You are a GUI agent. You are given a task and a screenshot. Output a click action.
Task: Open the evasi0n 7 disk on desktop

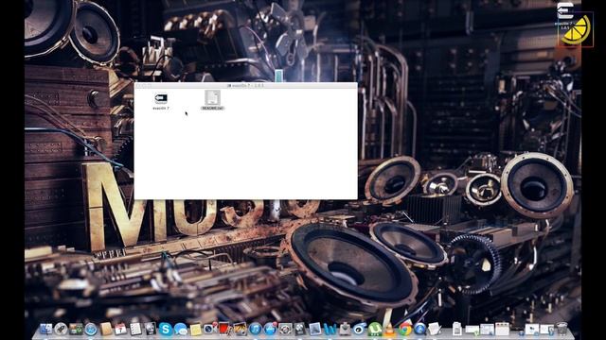(x=565, y=11)
